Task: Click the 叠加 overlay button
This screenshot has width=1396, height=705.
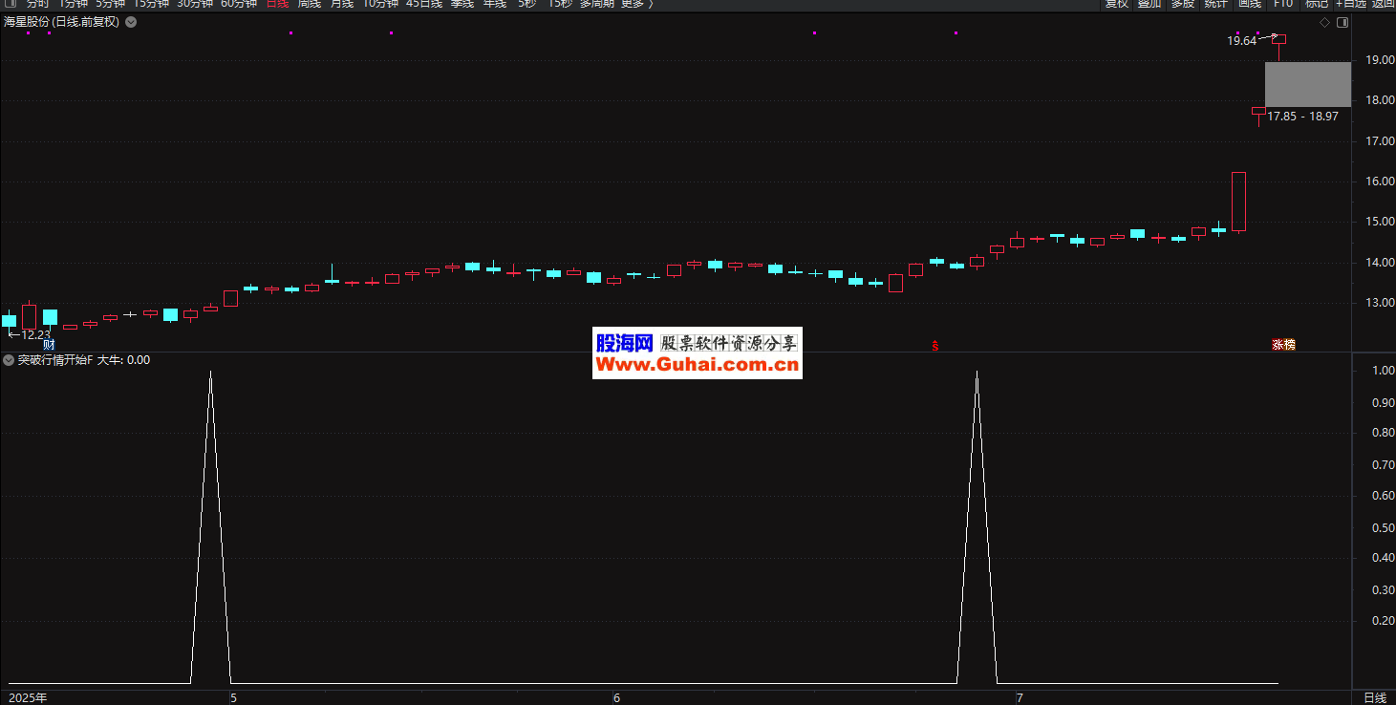Action: pos(1149,4)
